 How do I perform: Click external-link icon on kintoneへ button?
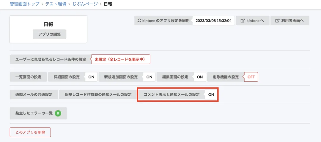coord(243,21)
